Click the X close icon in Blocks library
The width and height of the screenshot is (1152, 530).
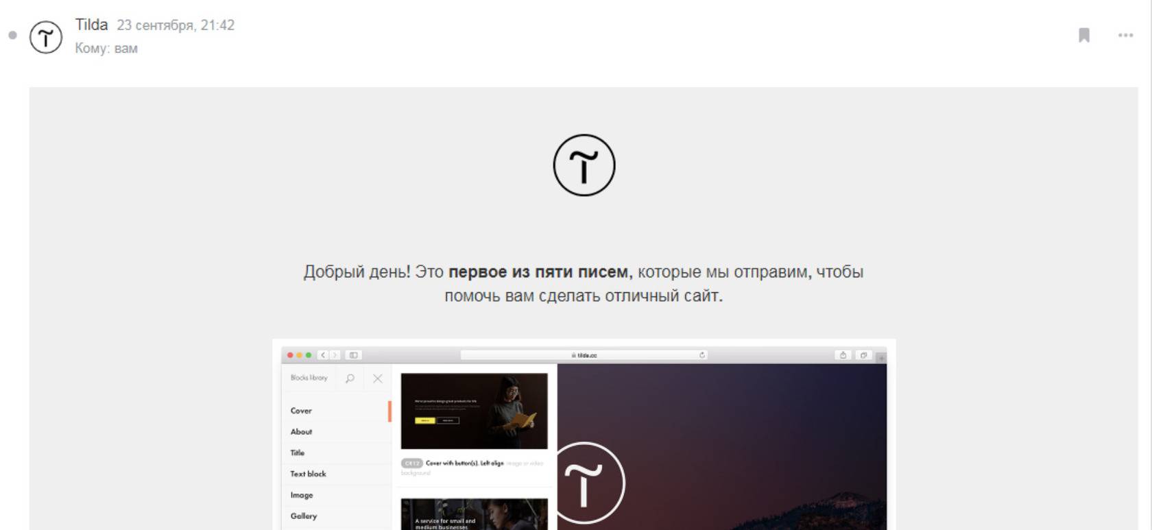tap(378, 378)
